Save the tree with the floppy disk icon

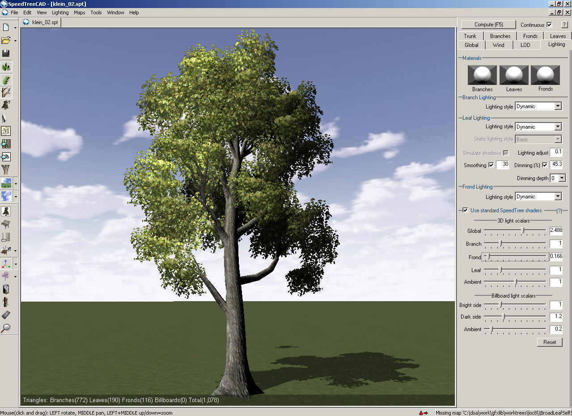pos(6,54)
